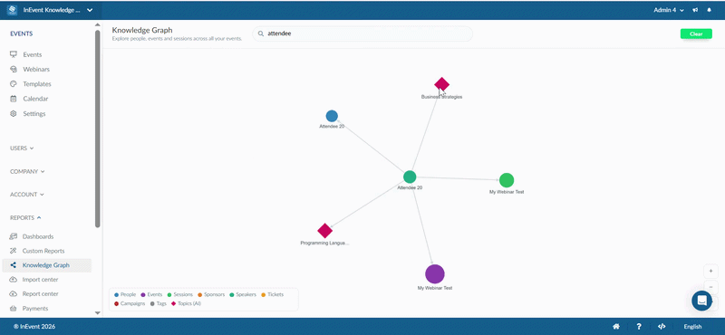Click the InEvent logo icon
The image size is (725, 335).
[12, 10]
